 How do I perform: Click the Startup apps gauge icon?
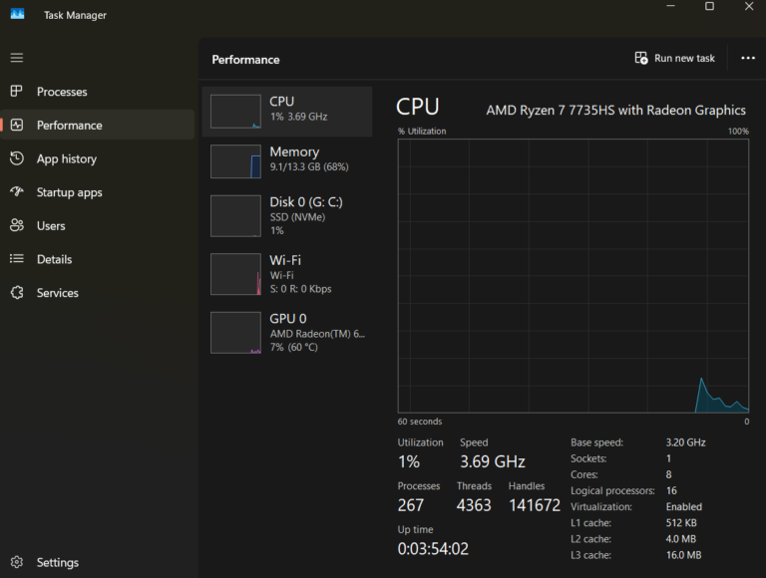tap(17, 191)
